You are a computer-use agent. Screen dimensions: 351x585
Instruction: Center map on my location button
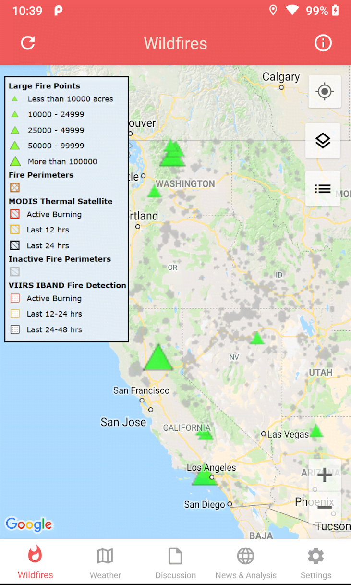[325, 91]
